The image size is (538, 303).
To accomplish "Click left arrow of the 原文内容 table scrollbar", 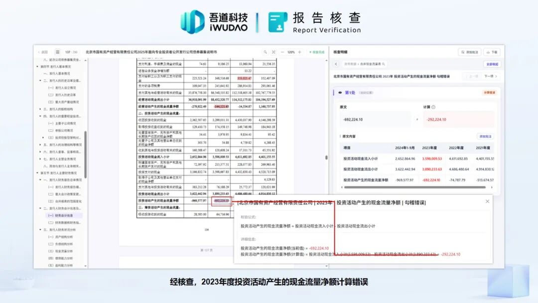I will 342,187.
